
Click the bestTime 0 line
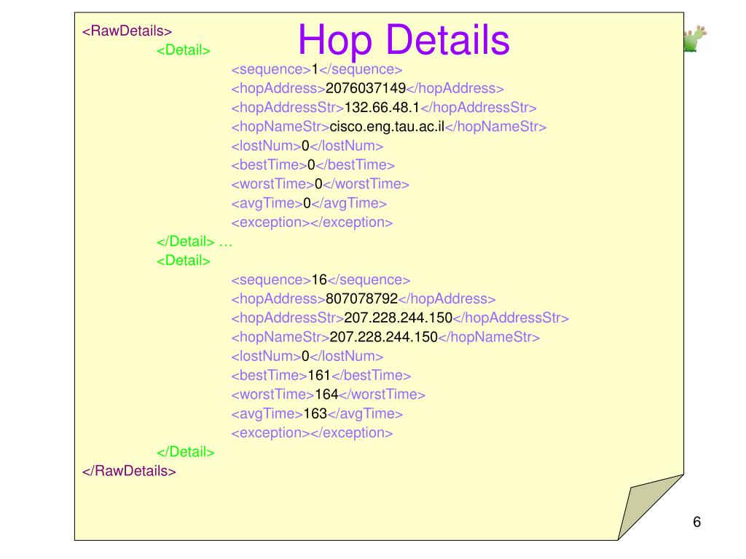click(313, 165)
